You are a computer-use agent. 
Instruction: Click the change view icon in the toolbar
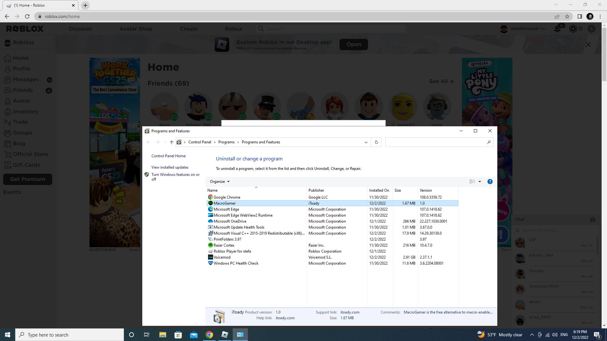point(472,182)
